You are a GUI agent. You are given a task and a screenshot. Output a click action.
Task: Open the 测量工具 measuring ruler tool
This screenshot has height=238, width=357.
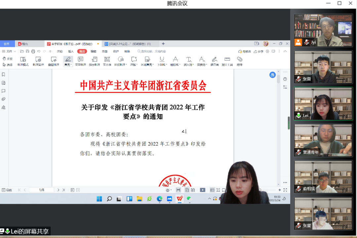pos(227,61)
